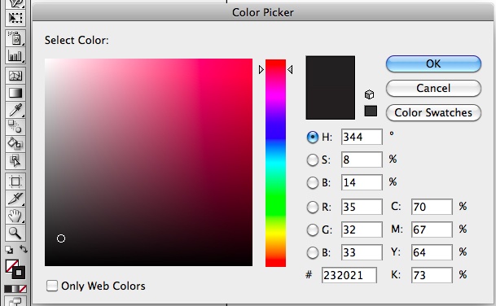Viewport: 496px width, 306px height.
Task: Click the 'Select Color:' label
Action: pyautogui.click(x=77, y=40)
